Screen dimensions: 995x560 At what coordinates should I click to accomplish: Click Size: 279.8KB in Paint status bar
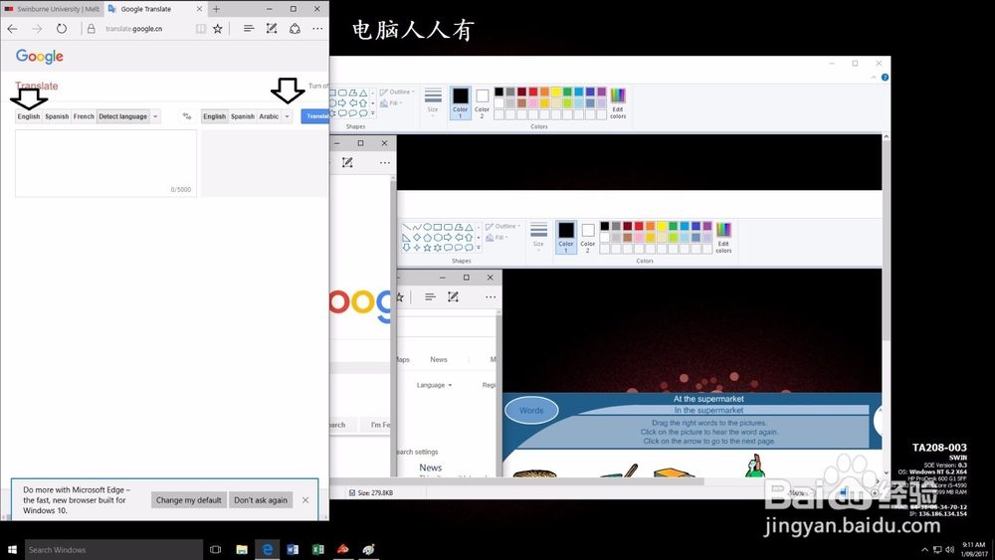coord(371,492)
